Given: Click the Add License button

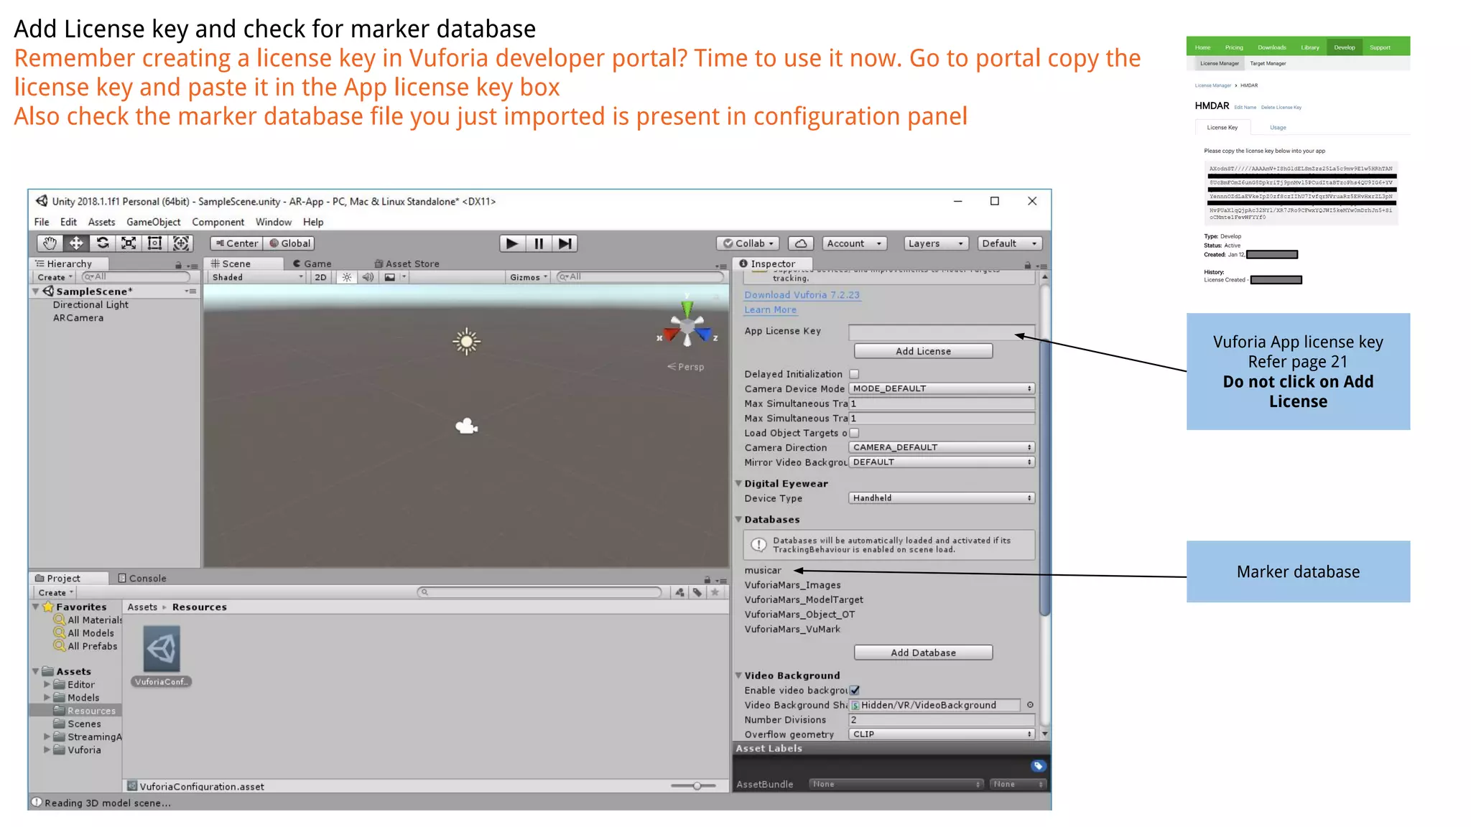Looking at the screenshot, I should point(923,351).
